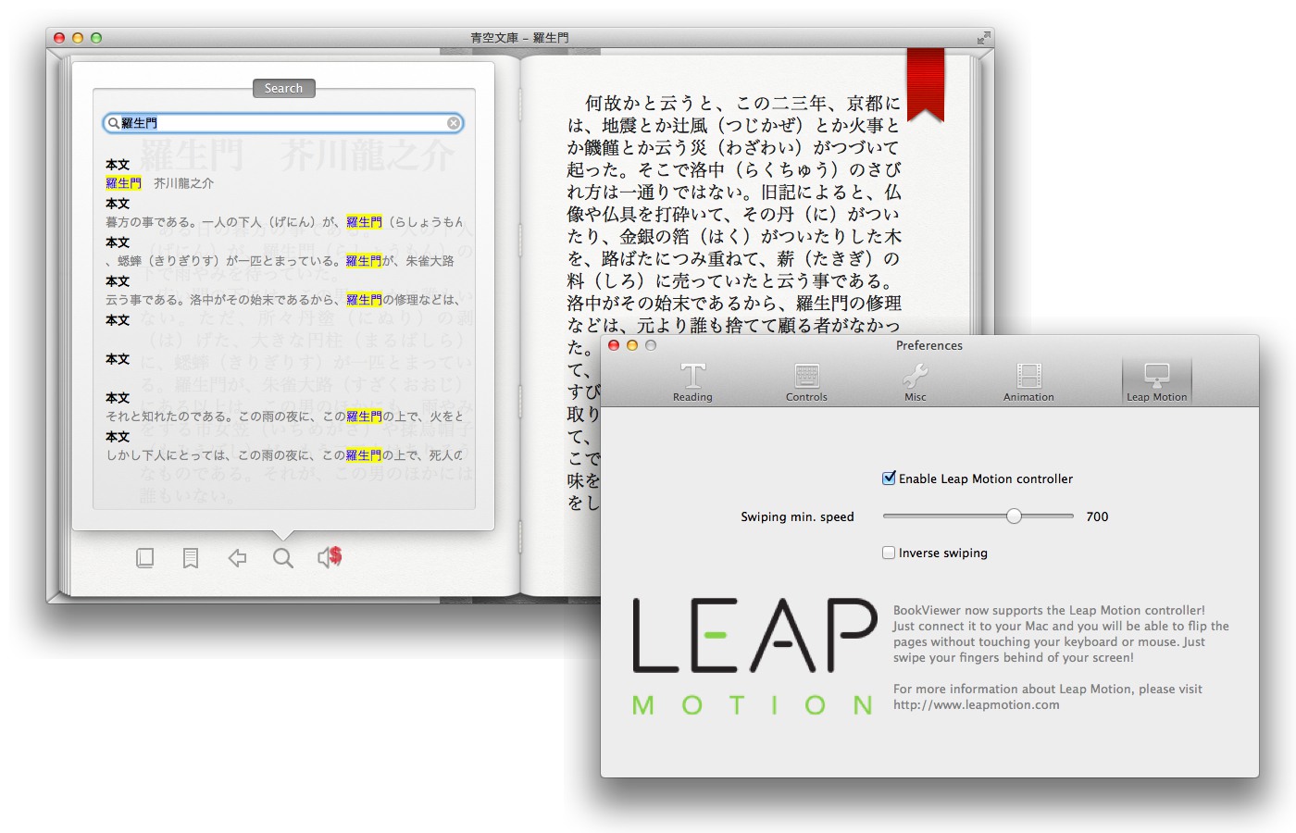Click the Swiping min. speed slider handle
1296x833 pixels.
coord(1014,516)
